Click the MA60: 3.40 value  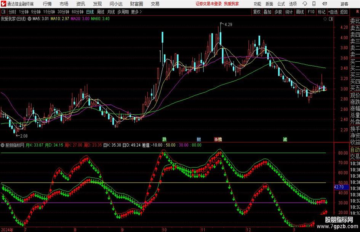point(100,19)
